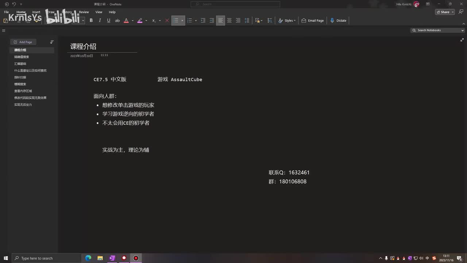
Task: Open the notification center icon
Action: [460, 258]
